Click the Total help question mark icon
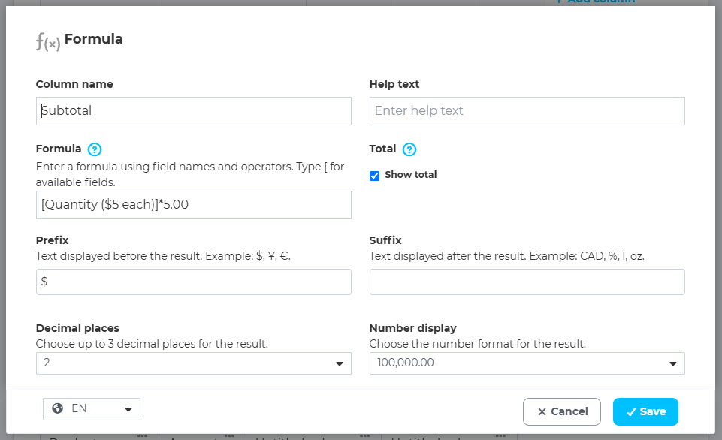 (409, 149)
